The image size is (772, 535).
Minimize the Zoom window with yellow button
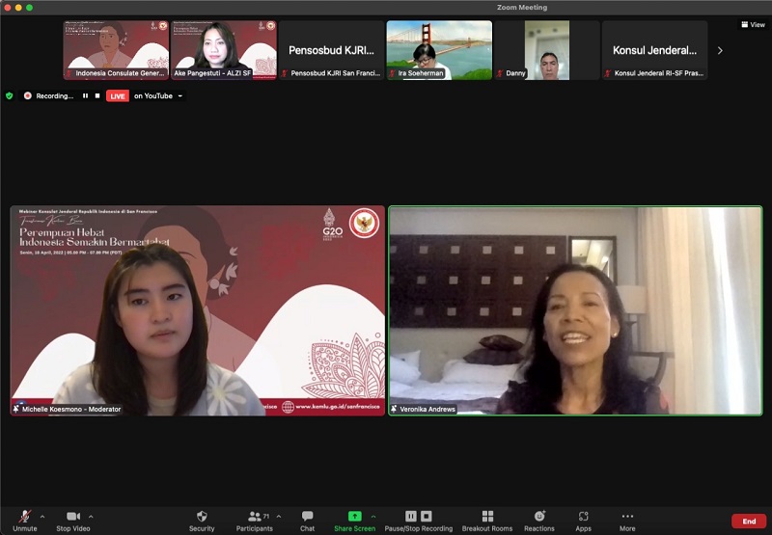(x=18, y=8)
